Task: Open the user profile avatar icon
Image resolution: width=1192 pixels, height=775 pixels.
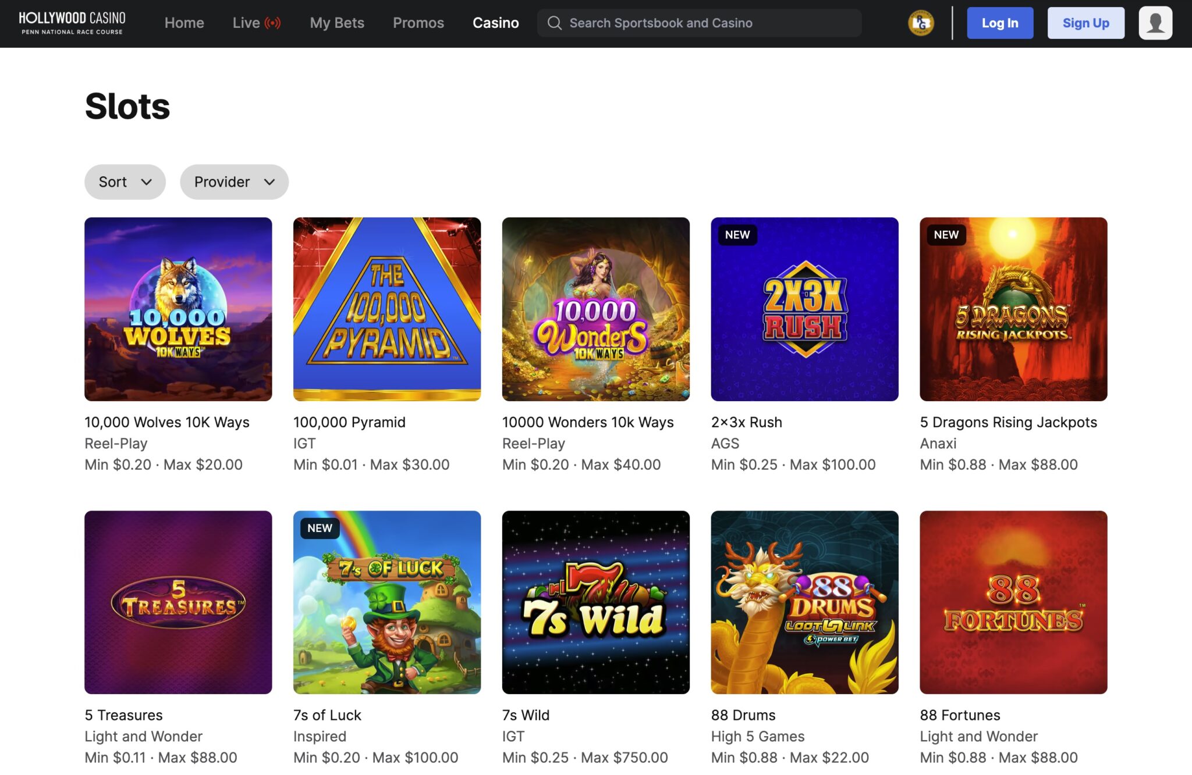Action: (x=1155, y=23)
